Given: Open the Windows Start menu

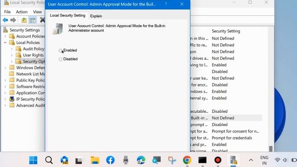Looking at the screenshot, I should (x=33, y=160).
